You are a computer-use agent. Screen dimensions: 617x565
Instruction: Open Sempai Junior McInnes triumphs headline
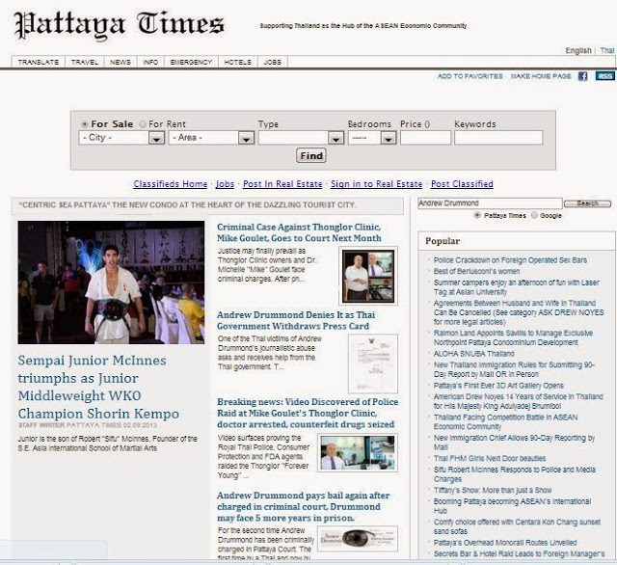pos(98,387)
